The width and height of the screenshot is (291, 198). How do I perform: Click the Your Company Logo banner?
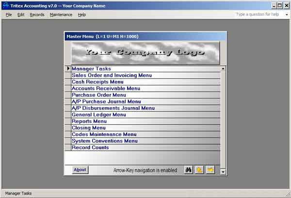[x=145, y=53]
